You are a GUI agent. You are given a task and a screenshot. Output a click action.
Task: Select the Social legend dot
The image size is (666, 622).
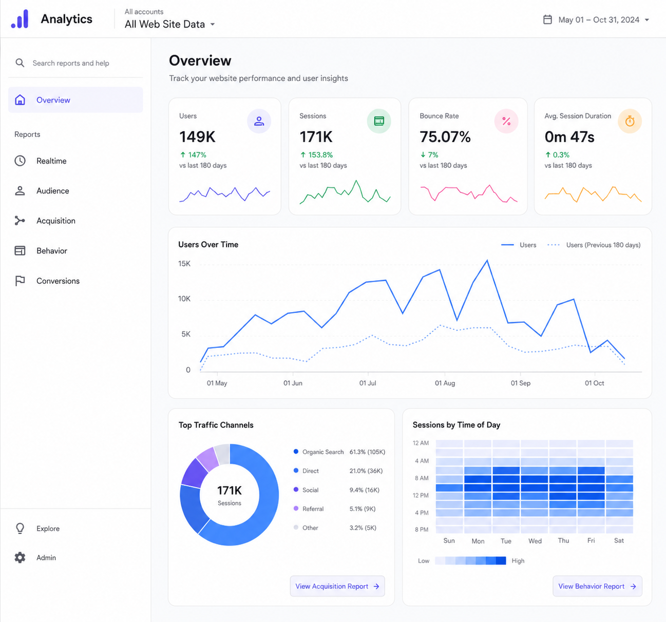pos(296,490)
